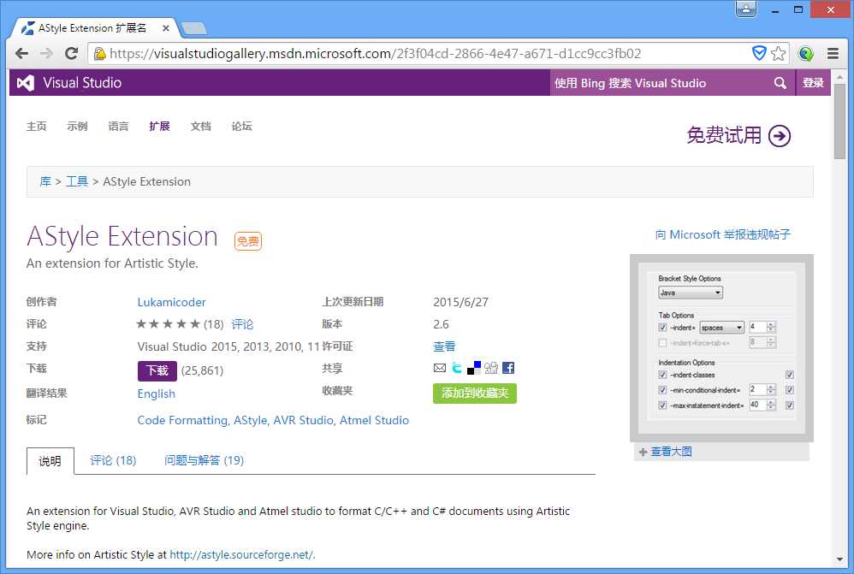Click the scrollbar down arrow

[839, 559]
